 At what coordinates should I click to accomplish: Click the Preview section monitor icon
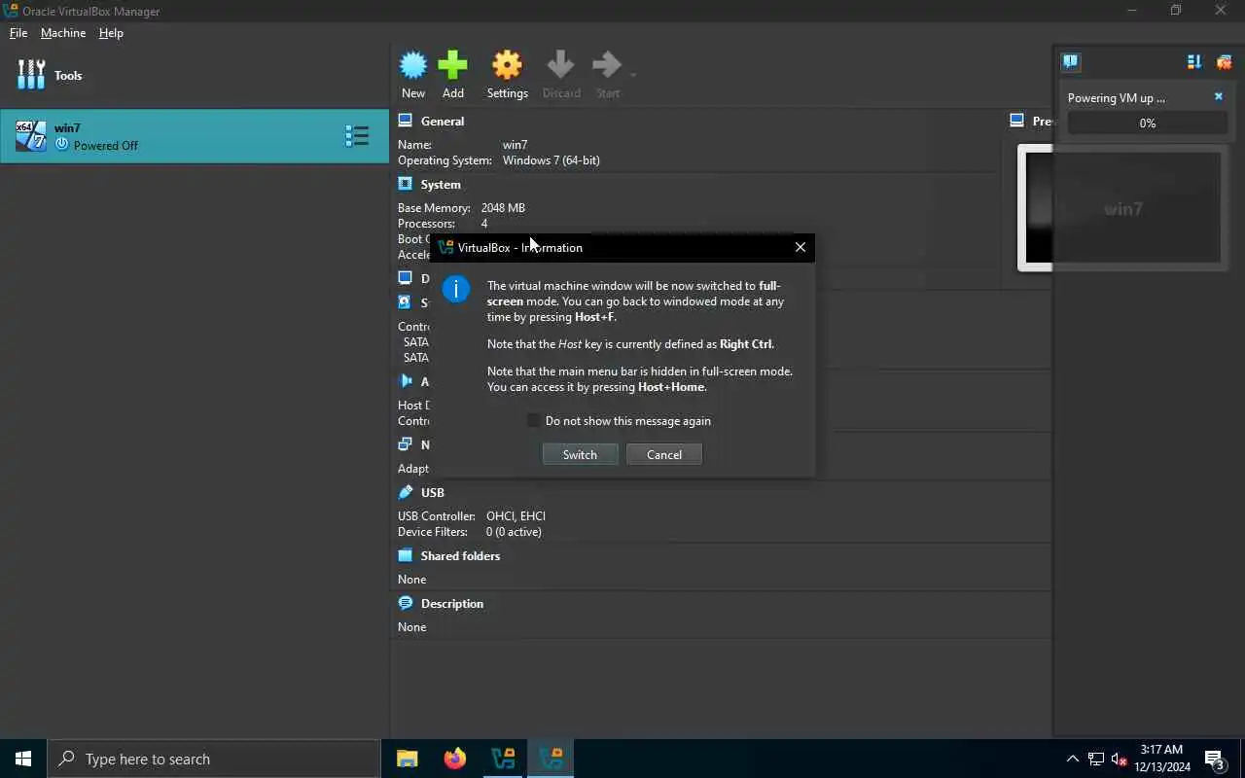point(1016,121)
